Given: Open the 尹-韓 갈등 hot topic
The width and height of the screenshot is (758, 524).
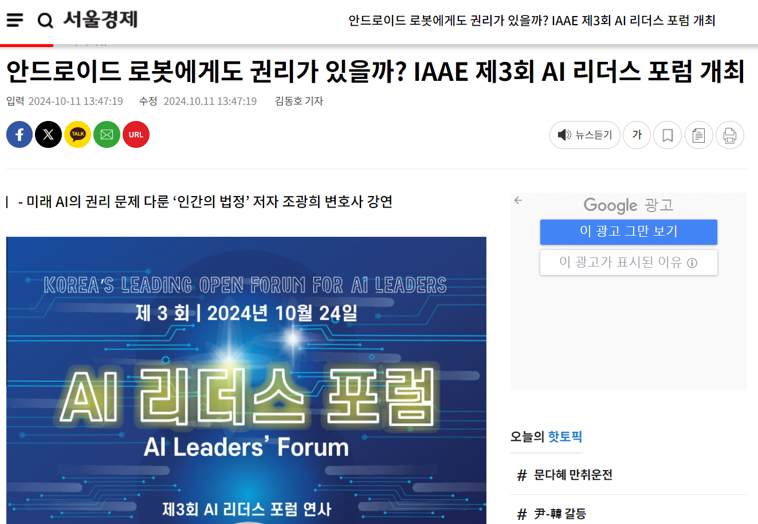Looking at the screenshot, I should click(x=560, y=514).
